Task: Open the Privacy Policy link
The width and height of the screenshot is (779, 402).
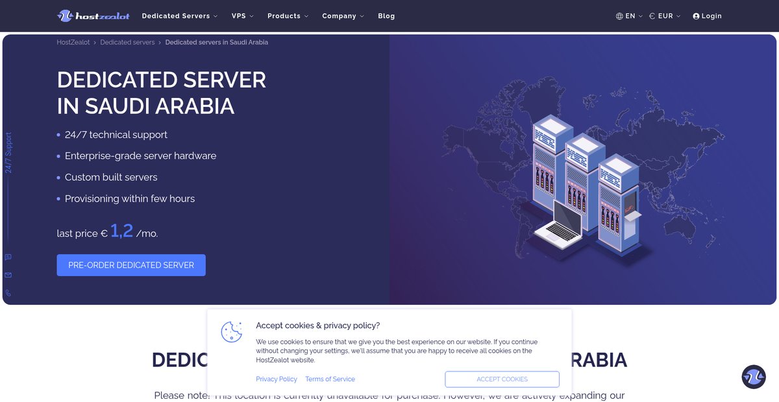Action: coord(277,379)
